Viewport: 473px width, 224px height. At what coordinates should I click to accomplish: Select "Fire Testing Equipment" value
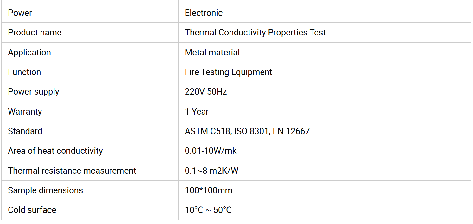tap(228, 72)
